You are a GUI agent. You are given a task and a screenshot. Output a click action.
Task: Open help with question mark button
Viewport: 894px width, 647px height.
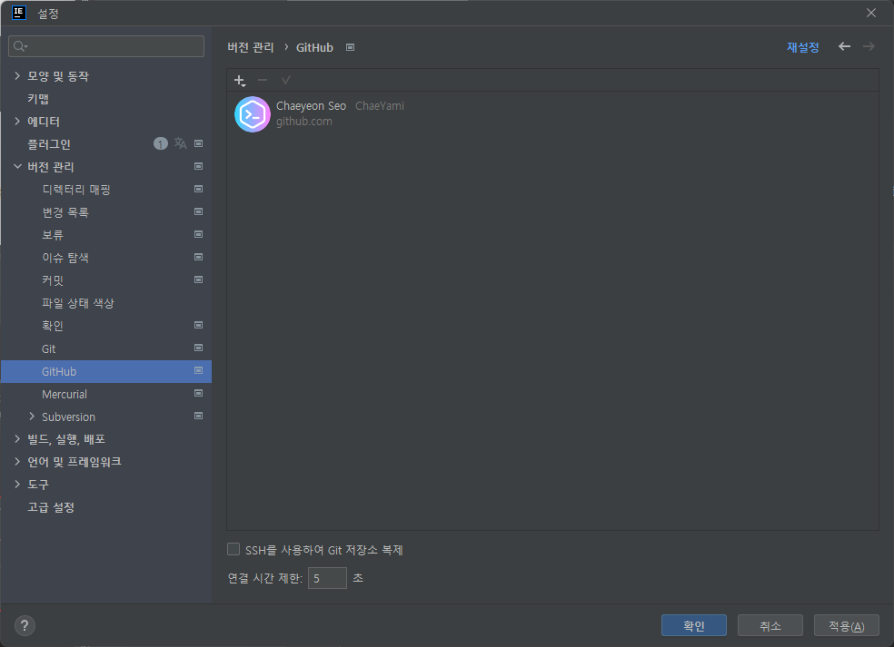point(25,626)
